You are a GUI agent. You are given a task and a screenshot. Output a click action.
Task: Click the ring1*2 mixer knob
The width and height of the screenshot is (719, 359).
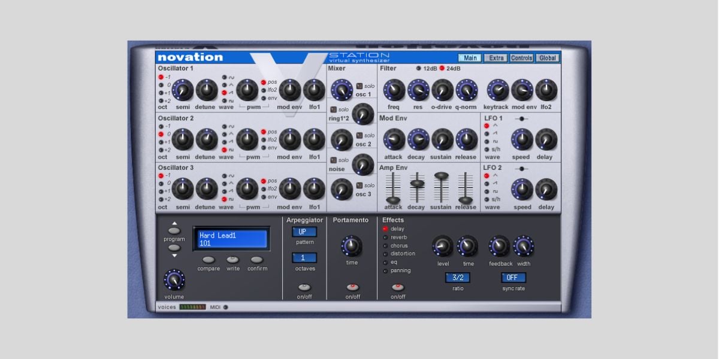362,114
